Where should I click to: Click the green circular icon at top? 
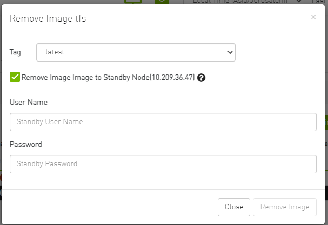point(161,2)
